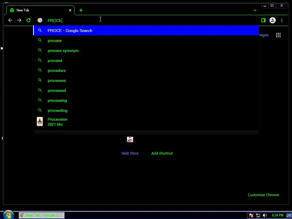Screen dimensions: 292x219
Task: Open the Images link
Action: click(x=263, y=35)
